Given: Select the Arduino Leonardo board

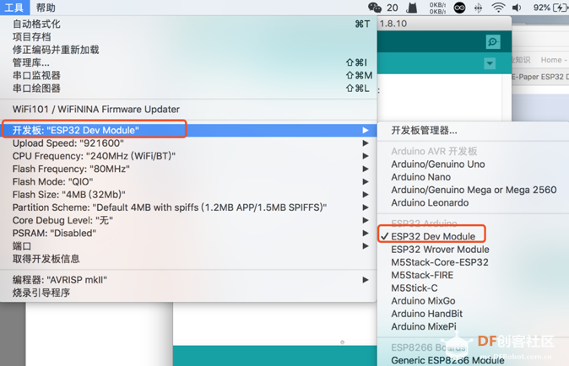Looking at the screenshot, I should tap(474, 203).
